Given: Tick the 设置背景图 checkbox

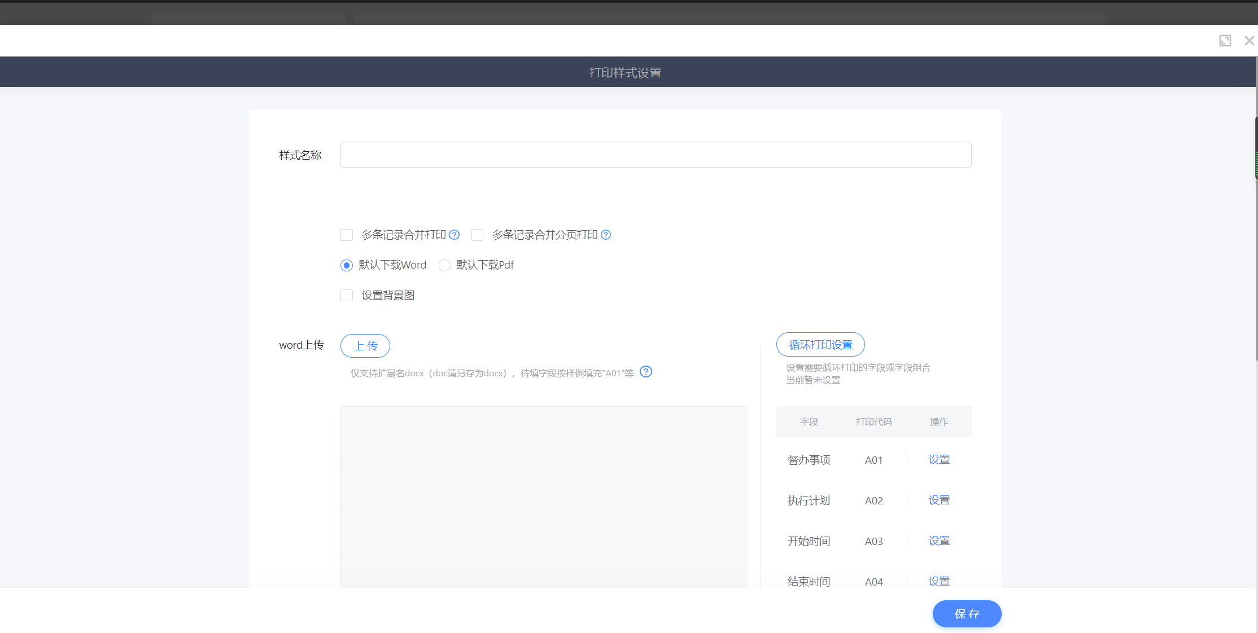Looking at the screenshot, I should coord(347,295).
